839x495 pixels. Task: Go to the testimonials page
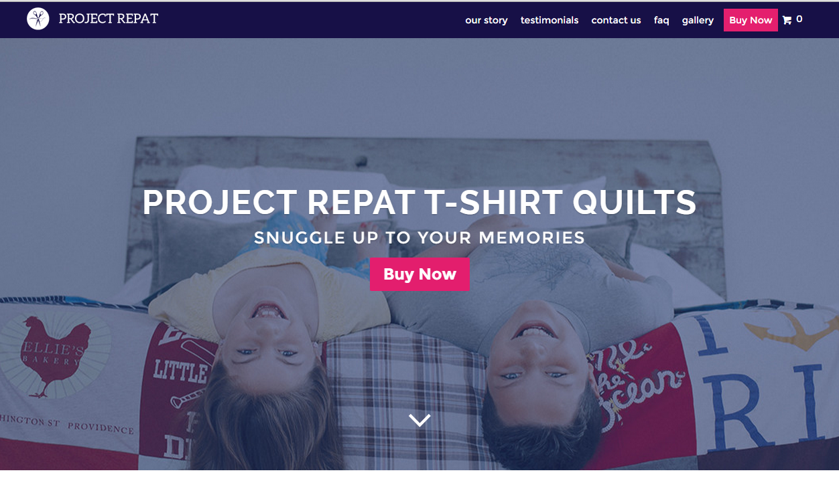(x=550, y=20)
